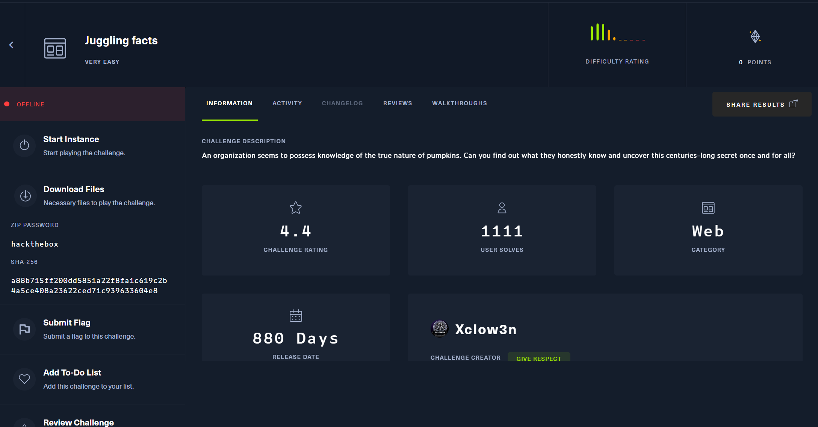Click the Web category icon

click(708, 208)
